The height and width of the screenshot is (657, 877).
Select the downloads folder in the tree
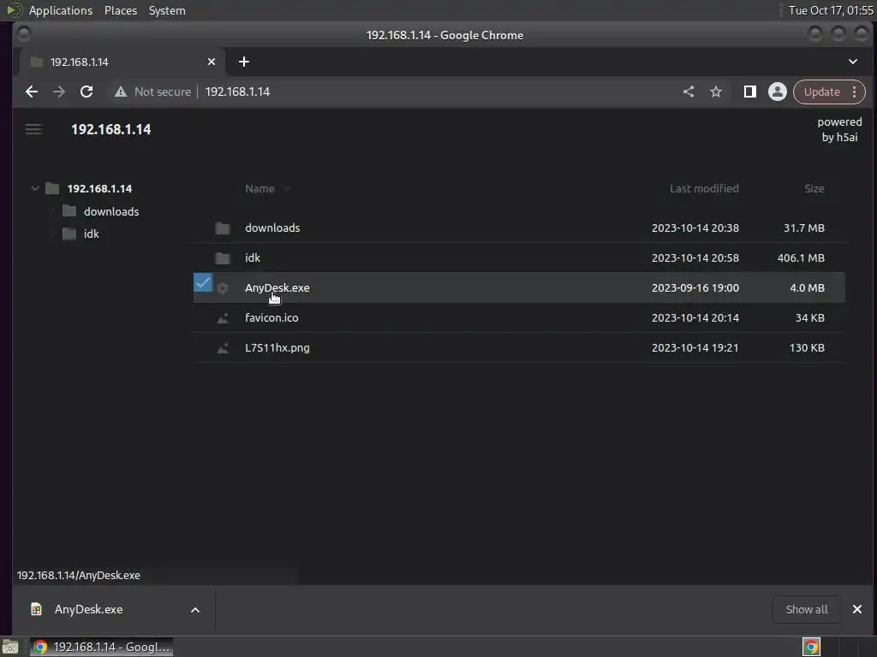(x=111, y=211)
